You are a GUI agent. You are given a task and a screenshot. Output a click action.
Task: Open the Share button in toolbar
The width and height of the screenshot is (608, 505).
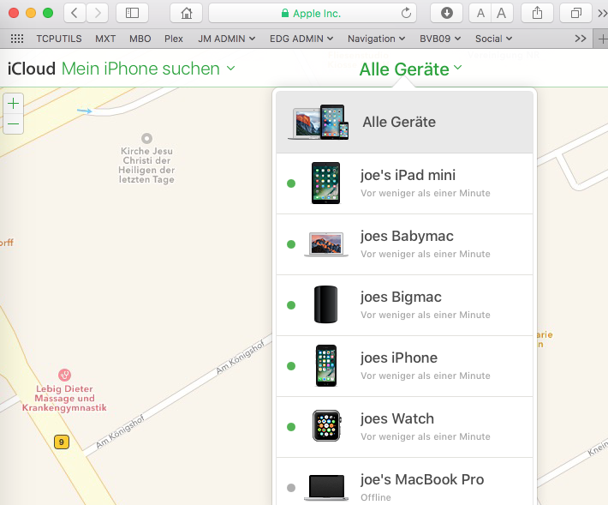(x=537, y=13)
